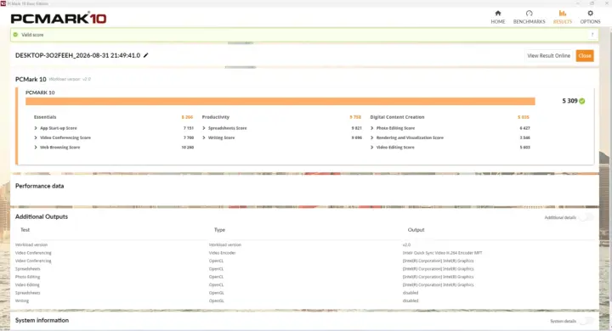612x331 pixels.
Task: Click the PCMark 10 logo
Action: (59, 18)
